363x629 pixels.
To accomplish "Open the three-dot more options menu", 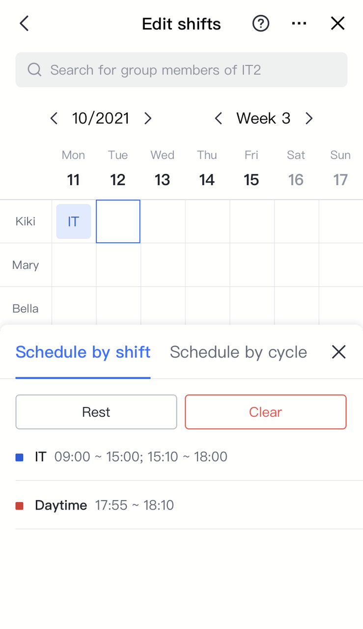I will click(299, 24).
